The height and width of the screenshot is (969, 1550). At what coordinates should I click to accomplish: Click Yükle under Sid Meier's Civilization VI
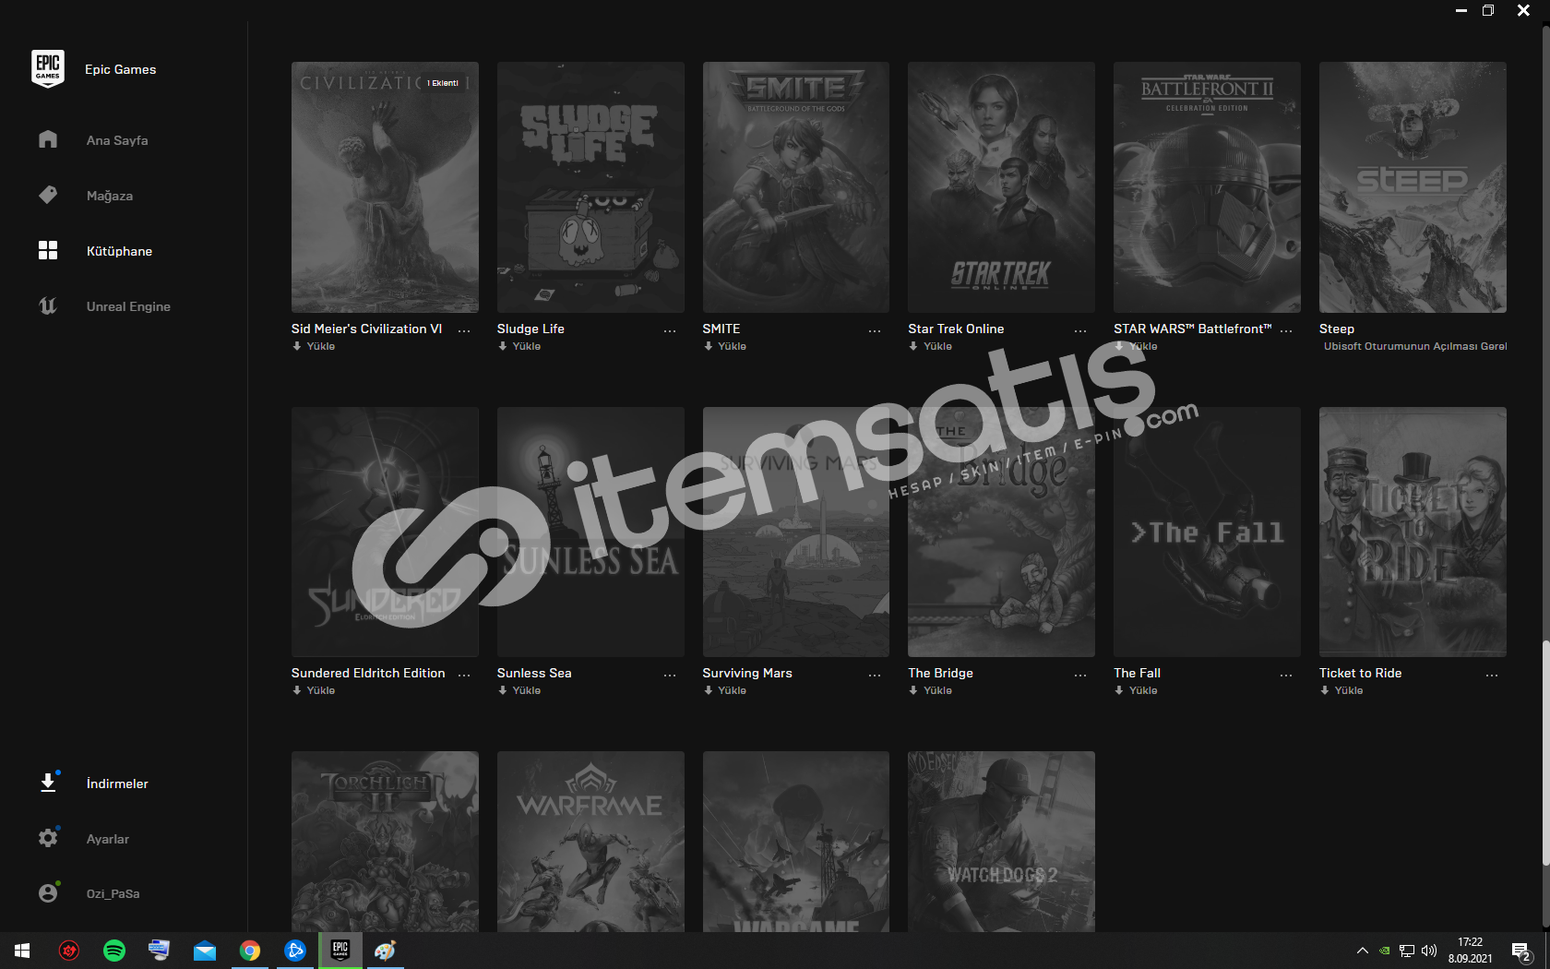click(x=314, y=346)
